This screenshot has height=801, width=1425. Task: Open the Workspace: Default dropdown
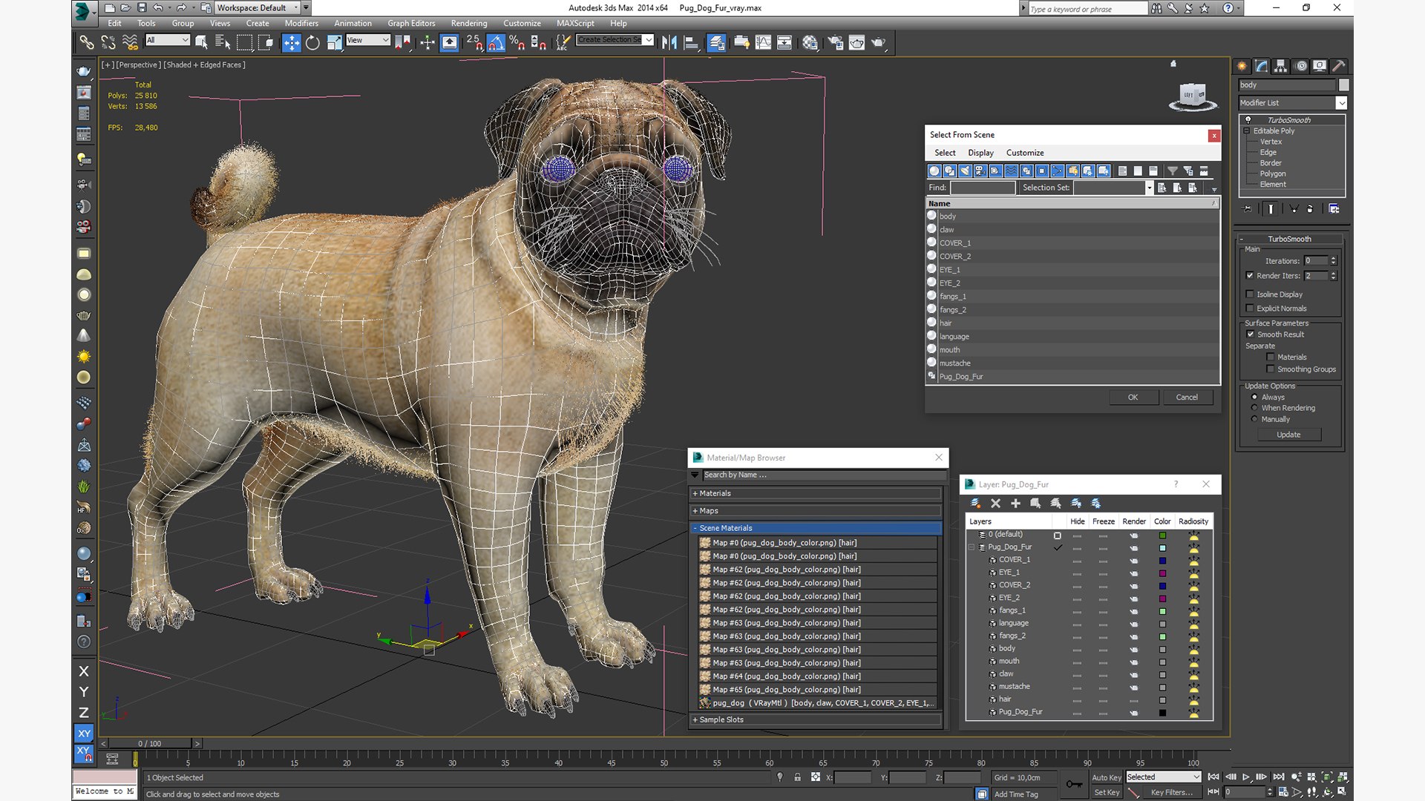tap(257, 8)
